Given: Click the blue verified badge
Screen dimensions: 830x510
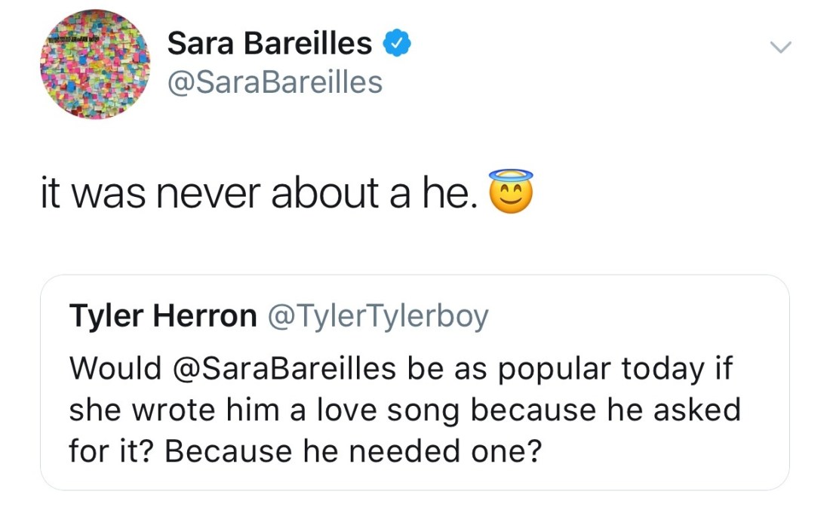Looking at the screenshot, I should point(397,45).
